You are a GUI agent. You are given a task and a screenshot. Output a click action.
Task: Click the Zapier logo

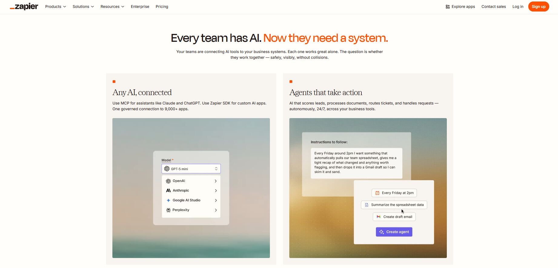pyautogui.click(x=24, y=7)
